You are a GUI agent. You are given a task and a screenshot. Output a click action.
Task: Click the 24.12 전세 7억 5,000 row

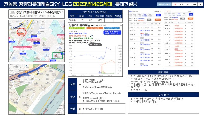coord(179,28)
